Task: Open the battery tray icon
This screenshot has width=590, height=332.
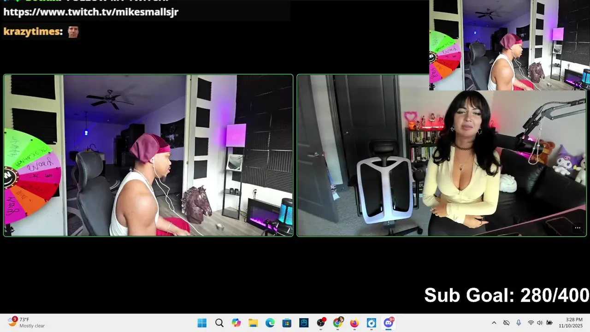Action: 549,323
